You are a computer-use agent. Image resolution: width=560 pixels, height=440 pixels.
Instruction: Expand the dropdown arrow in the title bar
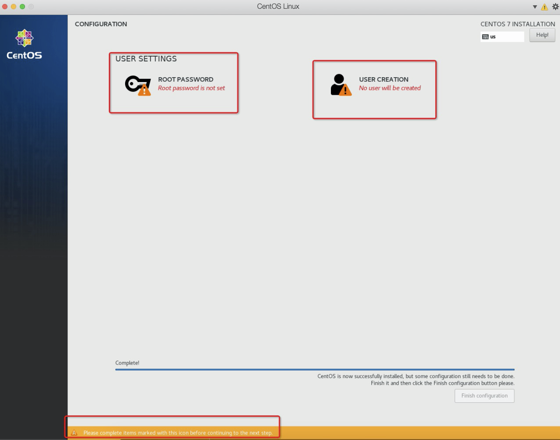[535, 7]
